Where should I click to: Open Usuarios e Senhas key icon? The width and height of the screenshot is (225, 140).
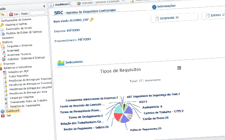pos(2,25)
